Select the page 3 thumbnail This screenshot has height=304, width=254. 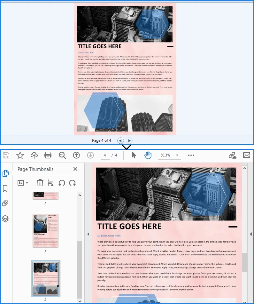coord(45,230)
